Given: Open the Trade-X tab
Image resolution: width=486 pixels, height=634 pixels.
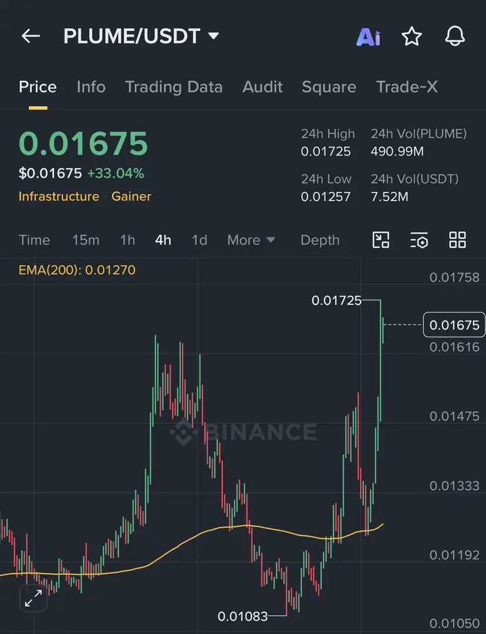Looking at the screenshot, I should tap(407, 87).
